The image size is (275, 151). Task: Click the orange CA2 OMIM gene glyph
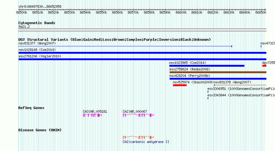click(138, 137)
